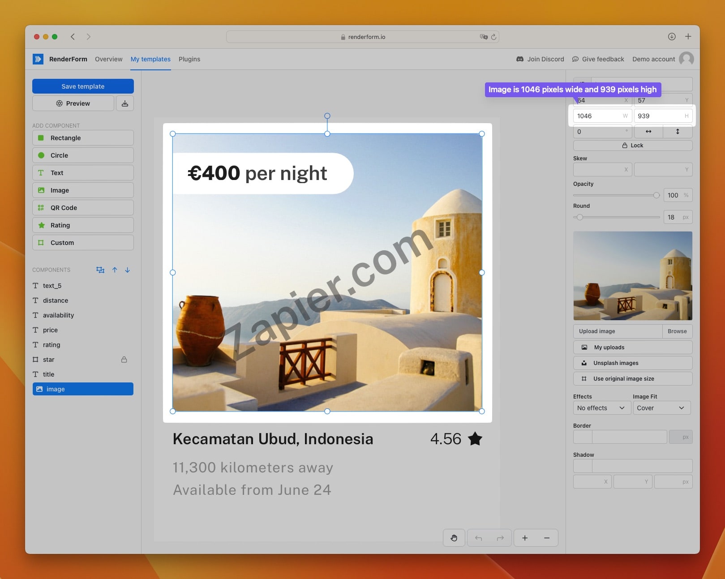Click the Shadow color swatch
725x579 pixels.
pos(583,466)
